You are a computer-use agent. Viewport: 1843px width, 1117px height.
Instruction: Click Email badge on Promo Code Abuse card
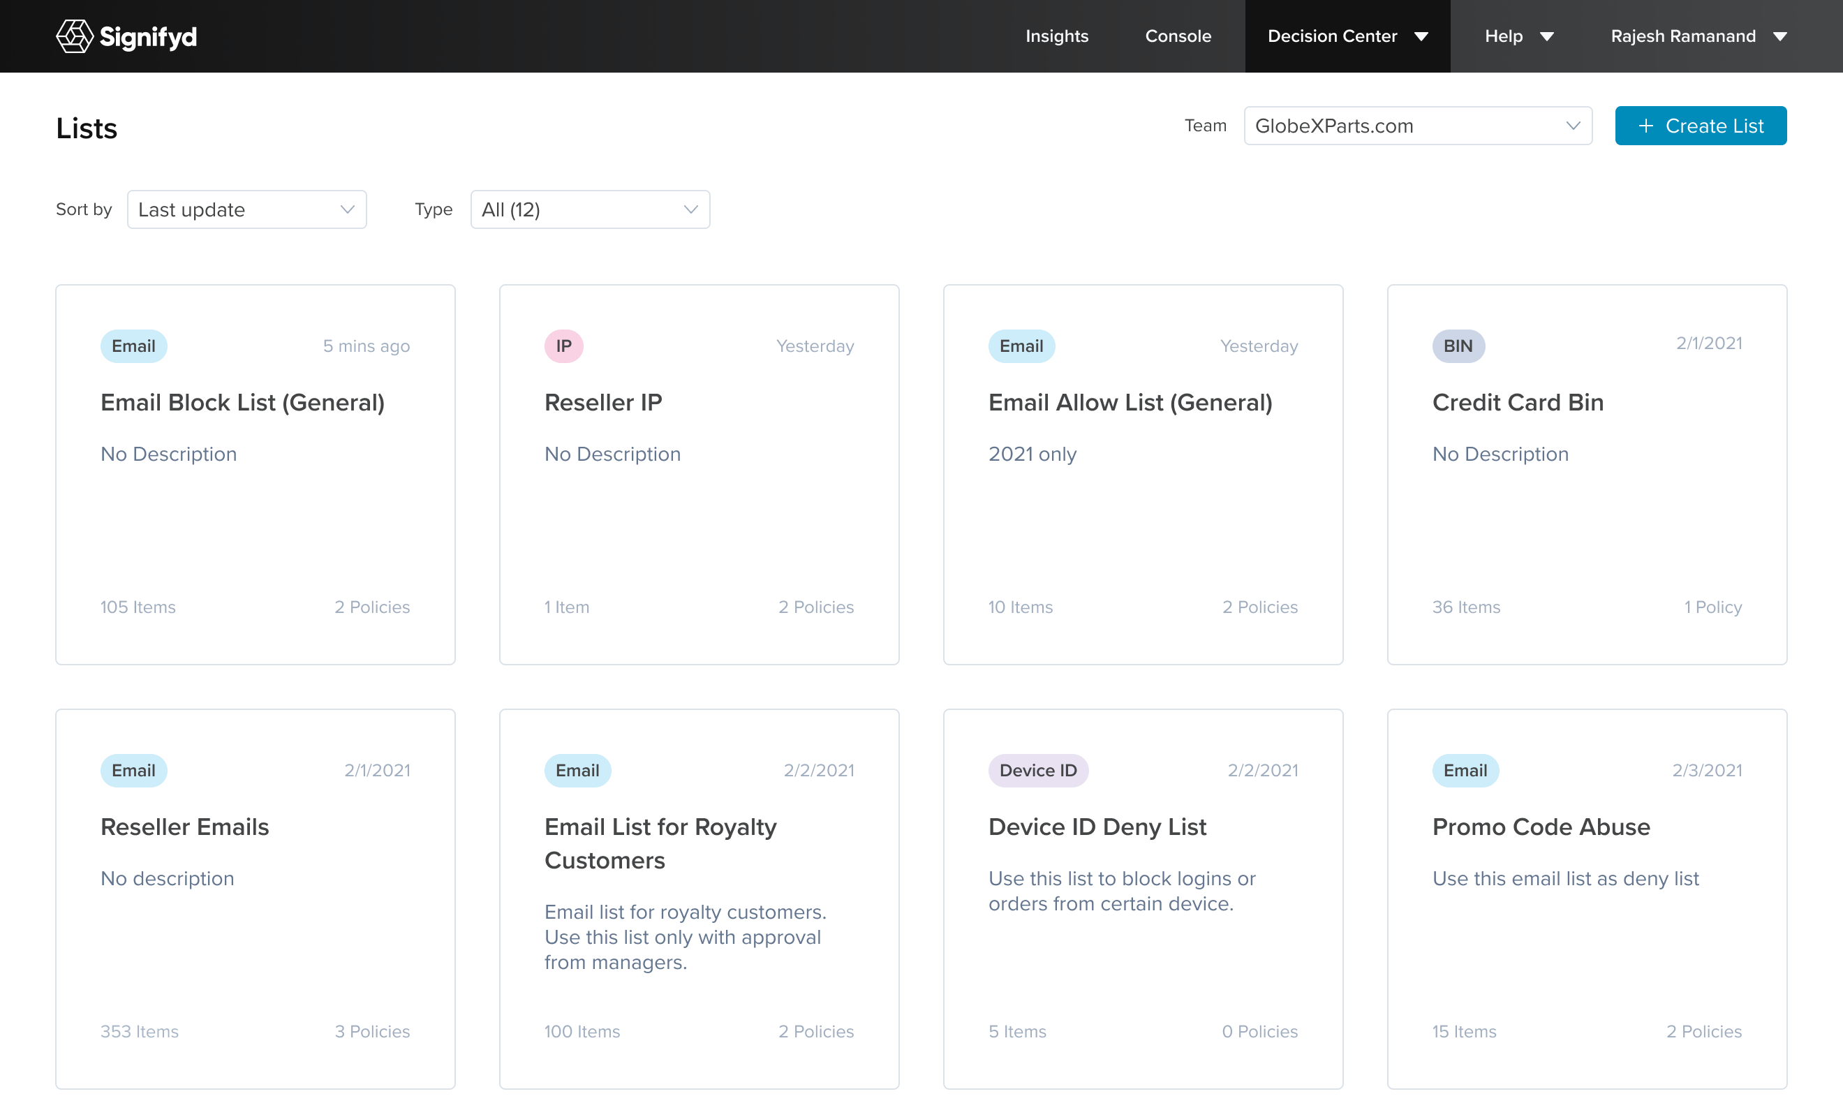tap(1465, 770)
